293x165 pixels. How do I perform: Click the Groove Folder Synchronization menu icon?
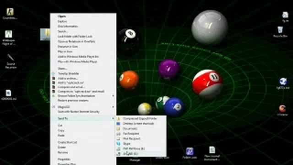click(54, 96)
